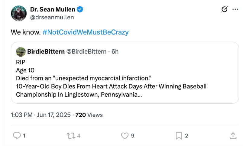Viewport: 243px width, 146px height.
Task: Like the post with heart icon
Action: [x=125, y=136]
